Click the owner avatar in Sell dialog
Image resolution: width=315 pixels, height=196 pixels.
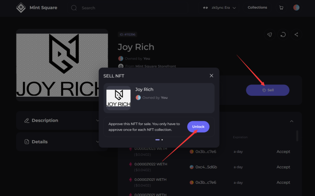pyautogui.click(x=138, y=98)
